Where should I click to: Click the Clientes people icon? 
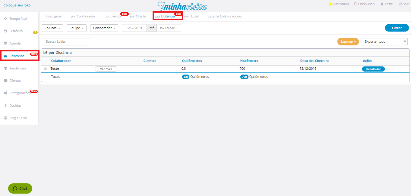tap(5, 81)
